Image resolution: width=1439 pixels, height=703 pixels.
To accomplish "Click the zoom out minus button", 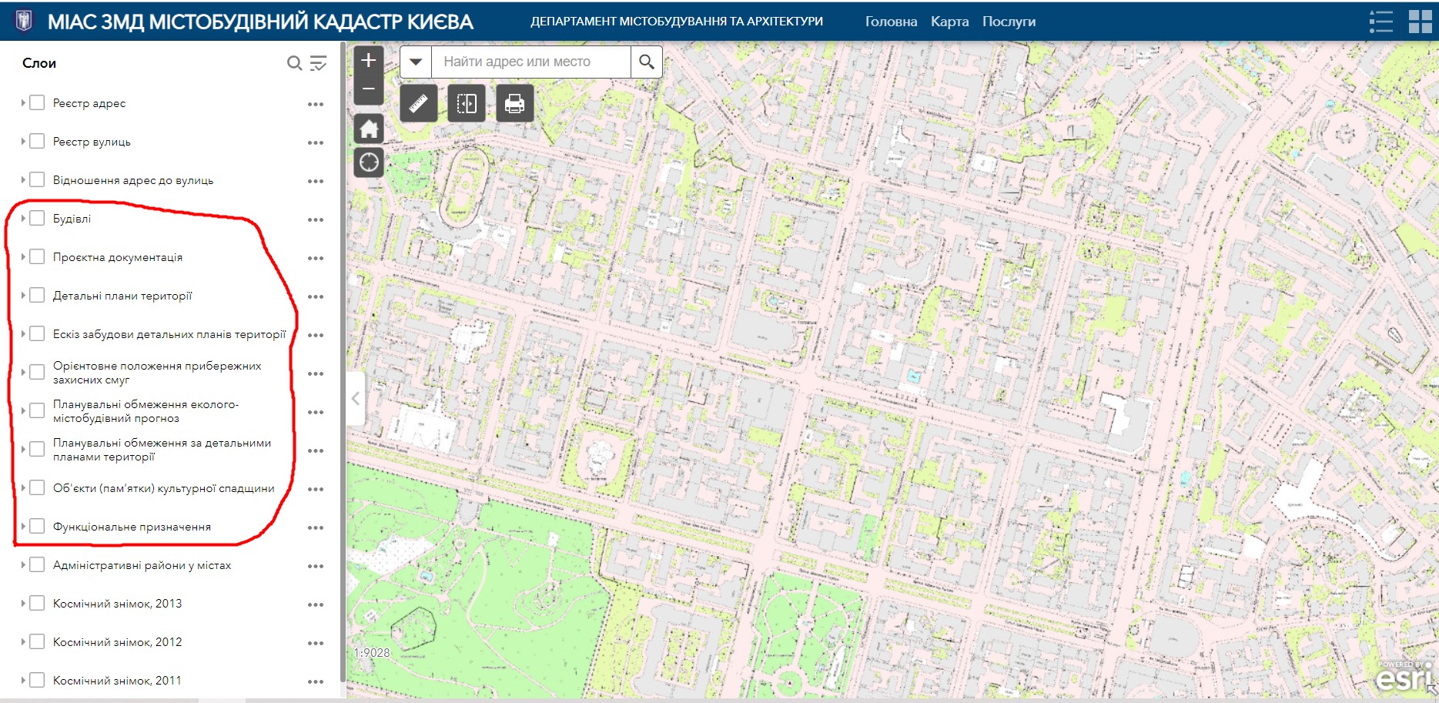I will 369,90.
